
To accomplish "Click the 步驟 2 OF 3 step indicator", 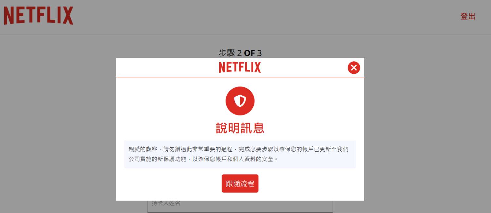I will pos(240,53).
